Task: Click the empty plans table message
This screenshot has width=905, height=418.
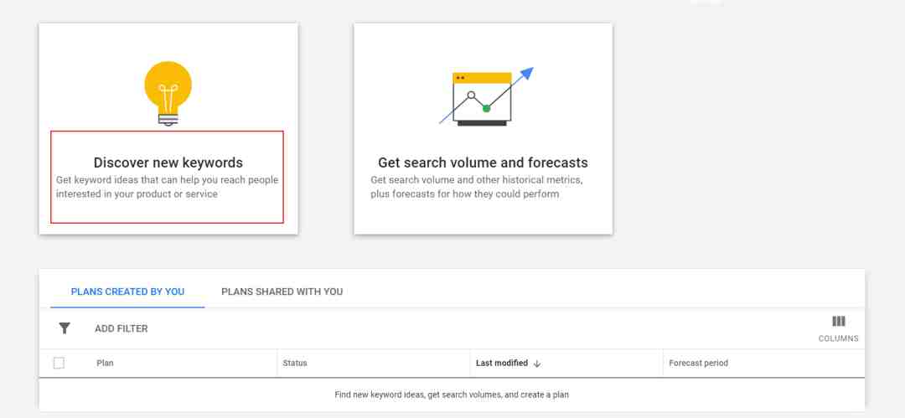Action: pyautogui.click(x=452, y=395)
